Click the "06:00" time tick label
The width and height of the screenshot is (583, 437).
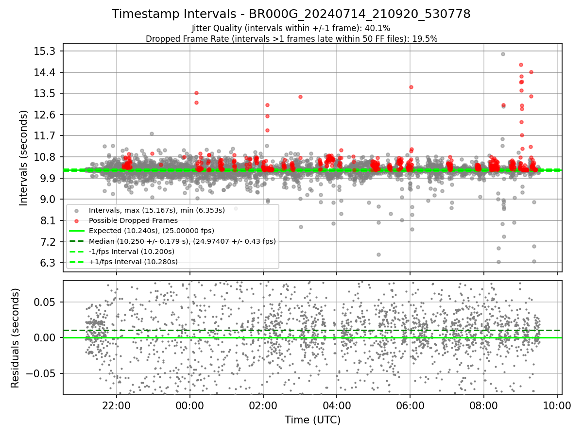[x=410, y=405]
